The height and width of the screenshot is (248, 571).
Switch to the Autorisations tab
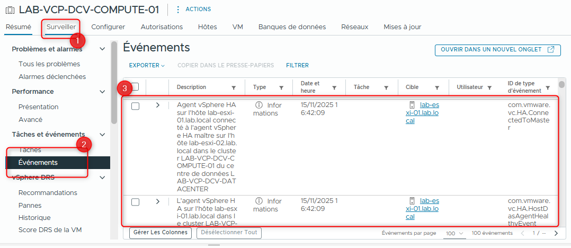click(162, 27)
